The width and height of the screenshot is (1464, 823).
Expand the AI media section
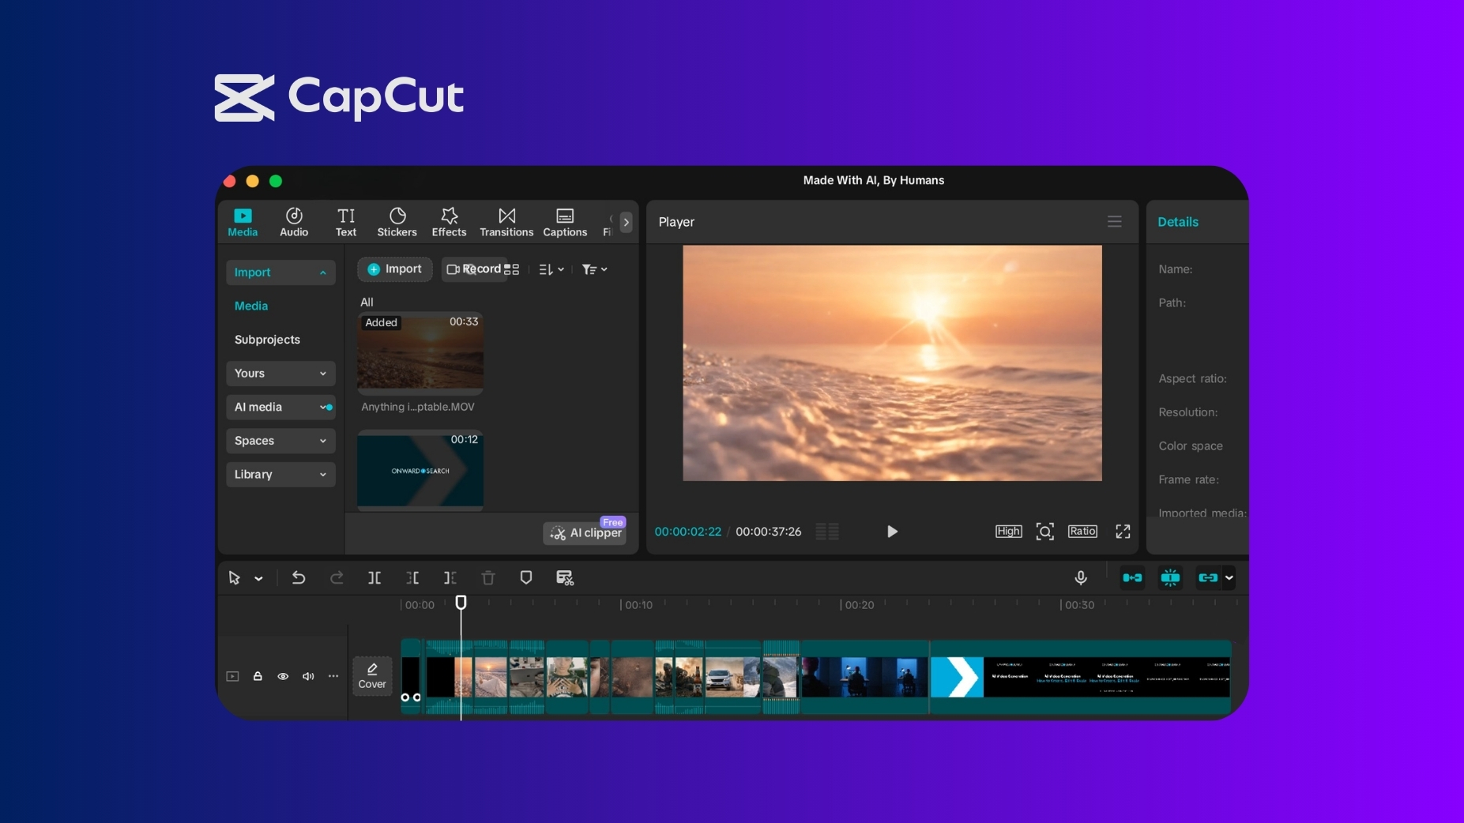pos(280,407)
